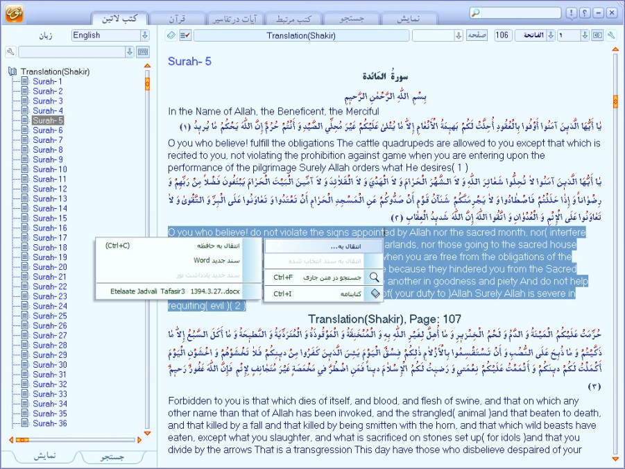The height and width of the screenshot is (469, 625).
Task: Click the page number field showing 106
Action: click(503, 35)
